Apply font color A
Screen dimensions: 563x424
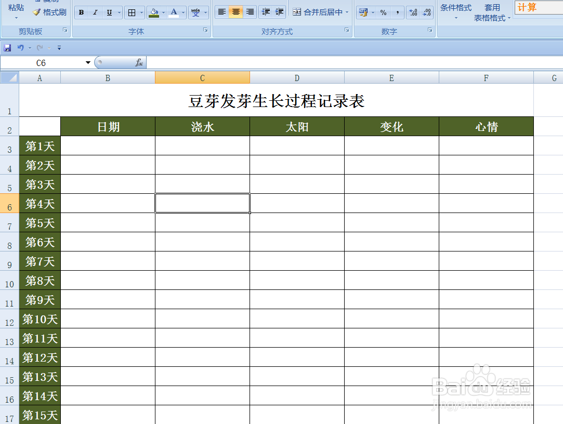click(x=174, y=12)
